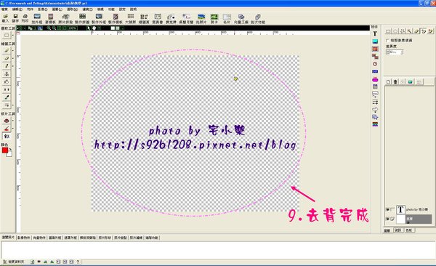Expand dropdown arrow beside red-eye tool

click(12, 121)
